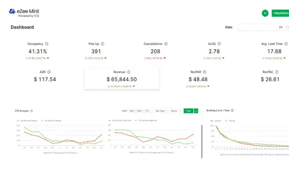Show info for OTB Synopsis chart
The height and width of the screenshot is (189, 289).
click(x=31, y=111)
